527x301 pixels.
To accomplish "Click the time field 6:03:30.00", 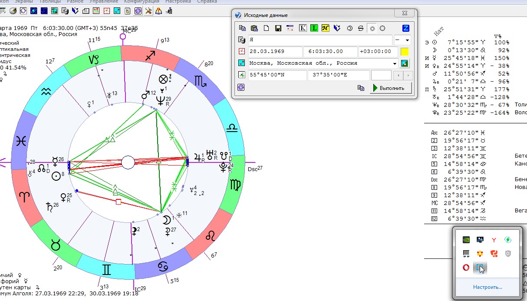I will pos(330,51).
